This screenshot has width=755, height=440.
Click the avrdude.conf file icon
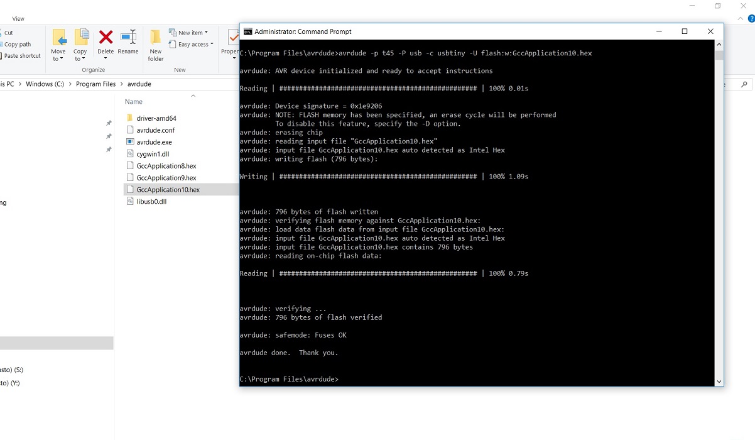(x=130, y=130)
